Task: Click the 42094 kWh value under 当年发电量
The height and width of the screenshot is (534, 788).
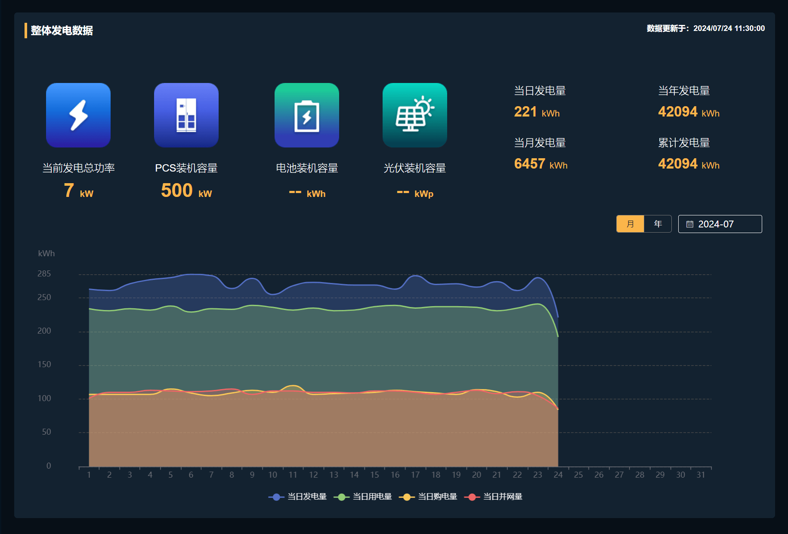Action: [689, 112]
